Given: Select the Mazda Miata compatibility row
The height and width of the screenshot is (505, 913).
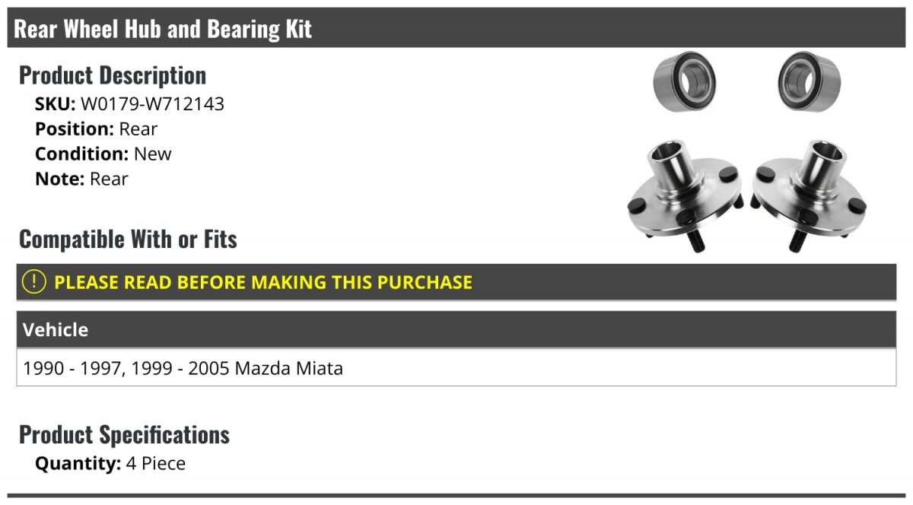Looking at the screenshot, I should coord(183,369).
